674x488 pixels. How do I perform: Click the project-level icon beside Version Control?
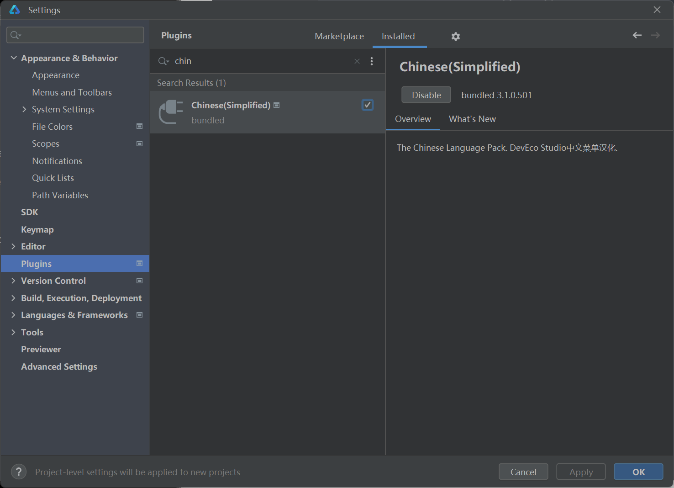[140, 281]
